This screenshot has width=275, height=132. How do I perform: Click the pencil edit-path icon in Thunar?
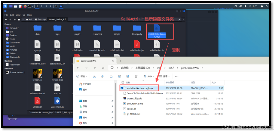pyautogui.click(x=179, y=19)
